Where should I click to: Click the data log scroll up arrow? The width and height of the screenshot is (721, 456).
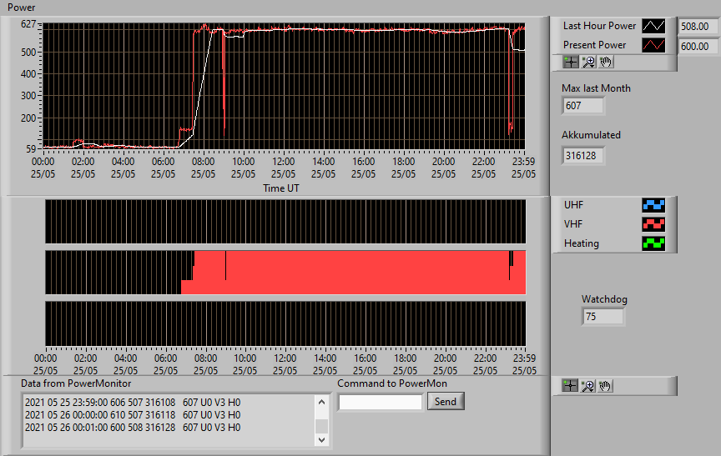(x=321, y=403)
